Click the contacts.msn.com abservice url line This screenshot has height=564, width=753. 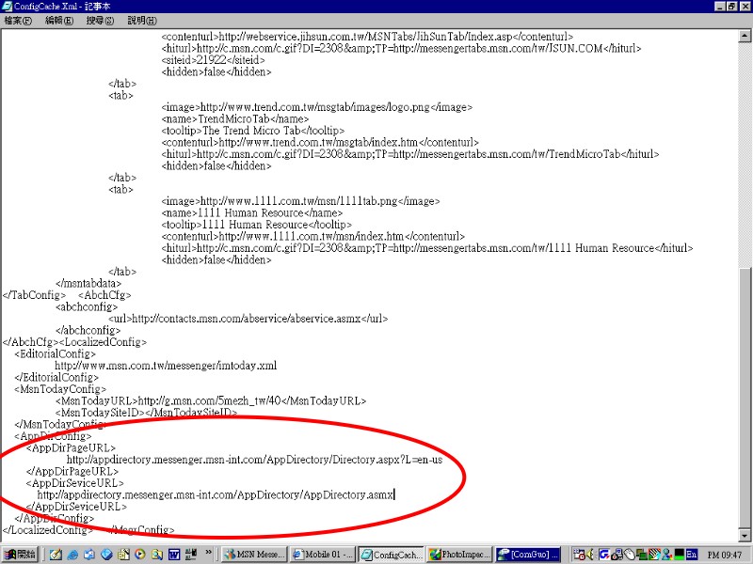click(x=248, y=319)
